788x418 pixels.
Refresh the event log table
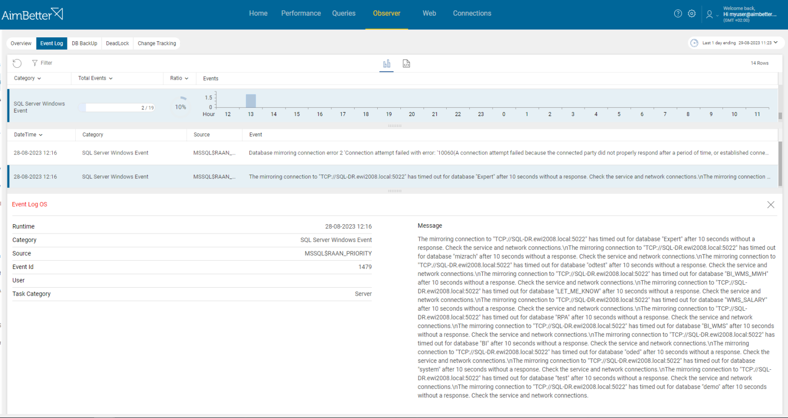click(17, 63)
